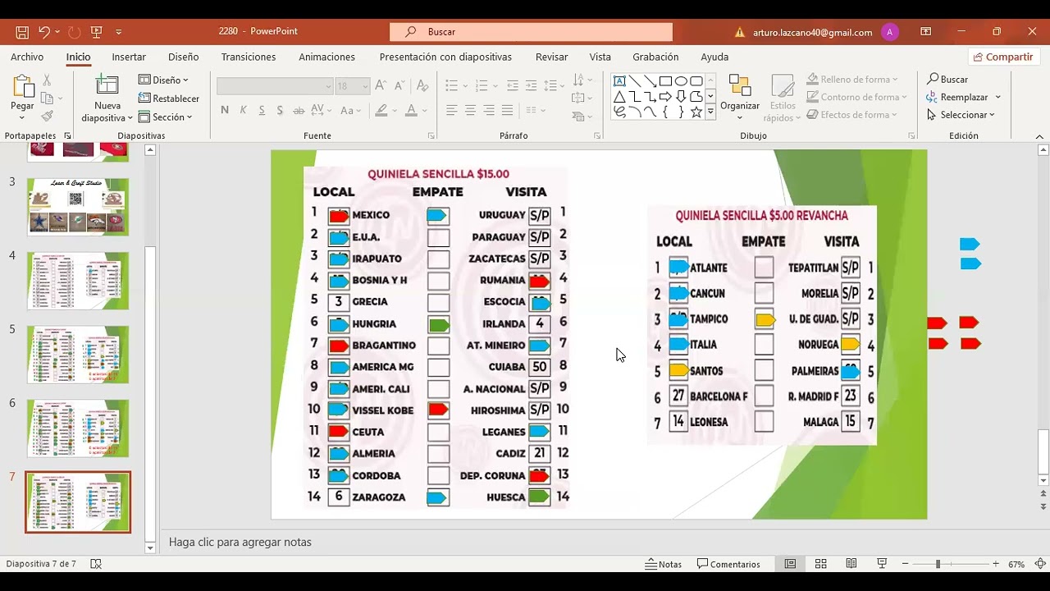Viewport: 1050px width, 591px height.
Task: Open the Diseño layout dropdown
Action: (163, 80)
